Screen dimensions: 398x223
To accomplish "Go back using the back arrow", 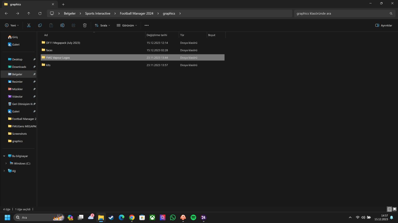I will tap(6, 13).
